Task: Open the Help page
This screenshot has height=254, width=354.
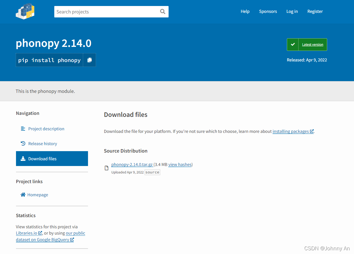Action: pos(245,11)
